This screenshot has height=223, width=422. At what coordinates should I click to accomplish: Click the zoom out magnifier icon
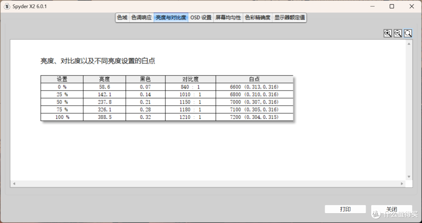pyautogui.click(x=398, y=33)
